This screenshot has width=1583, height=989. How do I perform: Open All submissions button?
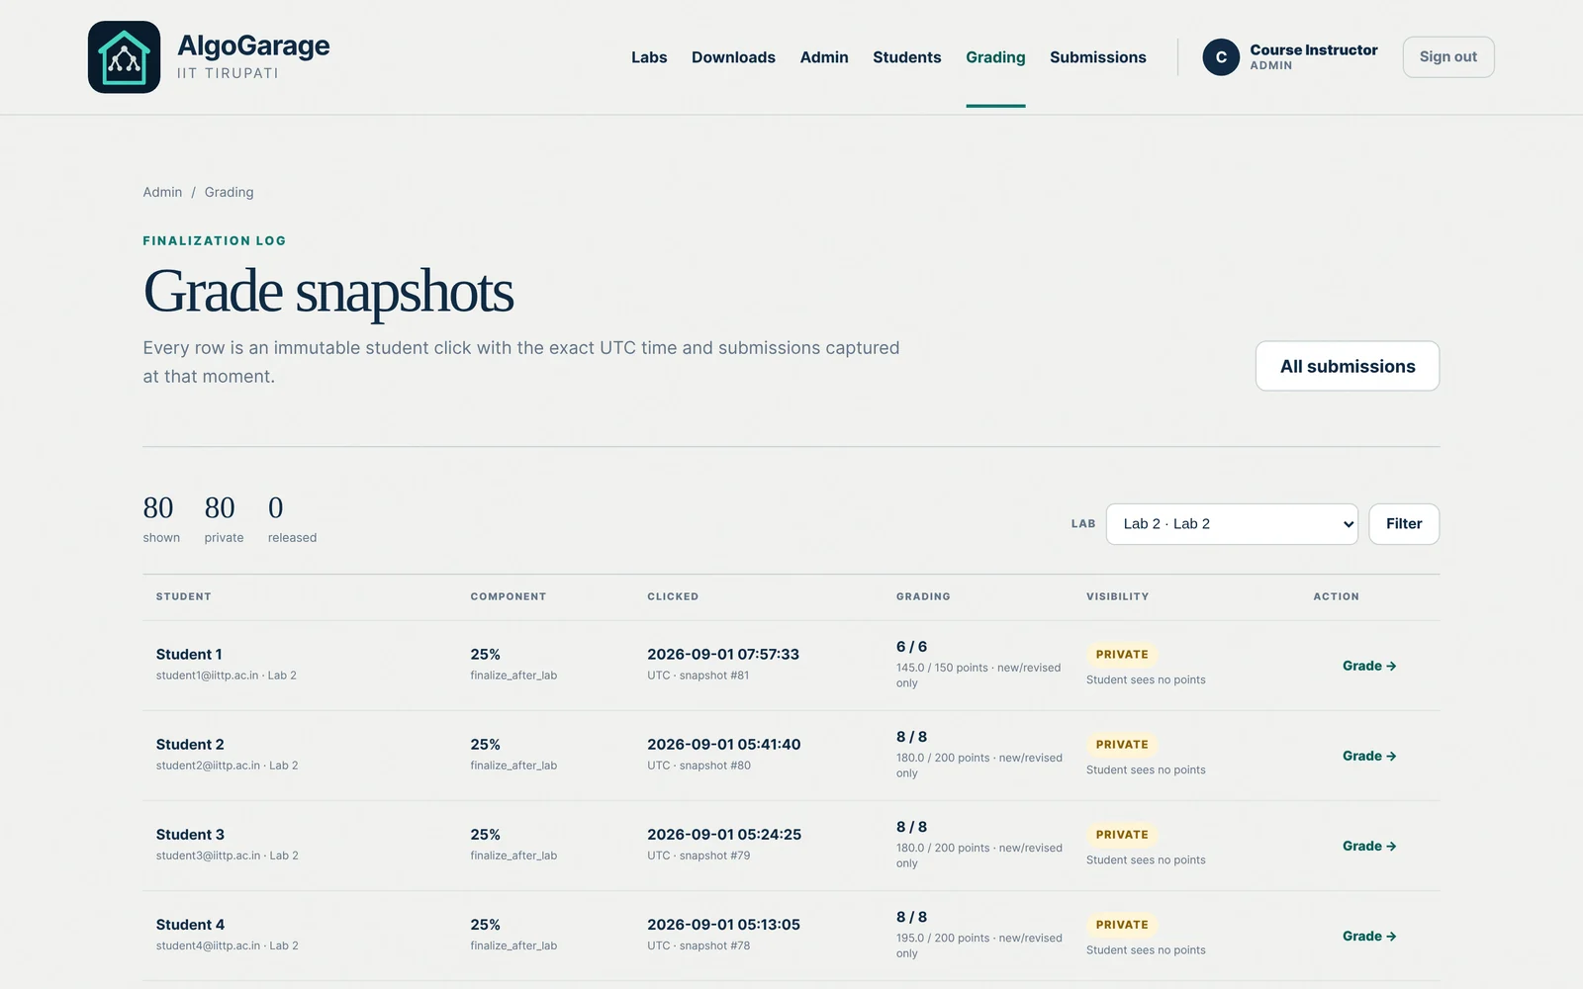(1348, 366)
